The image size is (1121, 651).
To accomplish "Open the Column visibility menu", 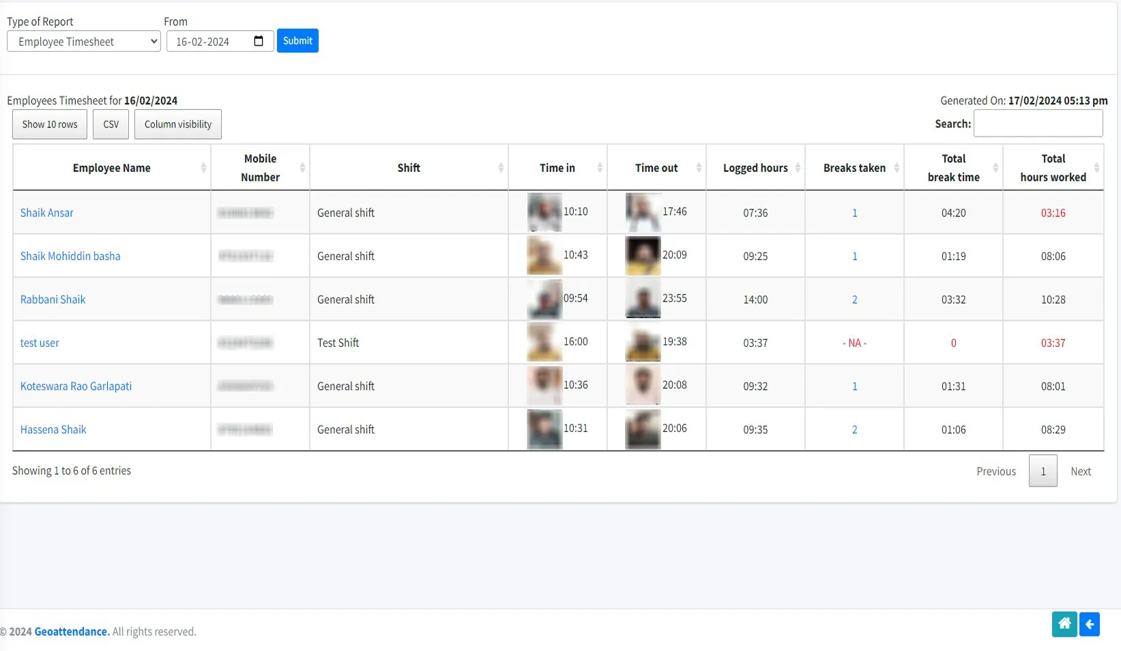I will (177, 124).
